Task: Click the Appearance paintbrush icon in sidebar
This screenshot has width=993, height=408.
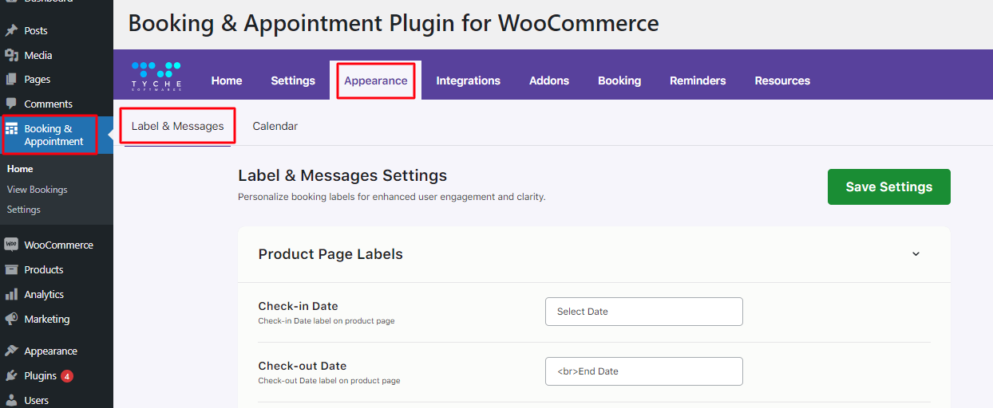Action: click(x=11, y=351)
